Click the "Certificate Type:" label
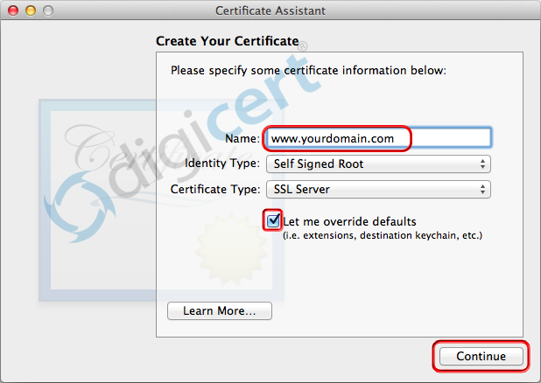The image size is (541, 383). pyautogui.click(x=214, y=189)
